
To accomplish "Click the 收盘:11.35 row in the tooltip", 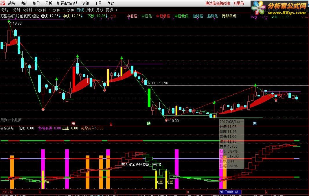I will 228,141.
